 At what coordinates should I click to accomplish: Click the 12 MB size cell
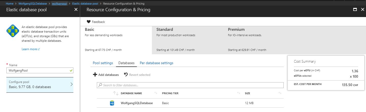pos(249,103)
